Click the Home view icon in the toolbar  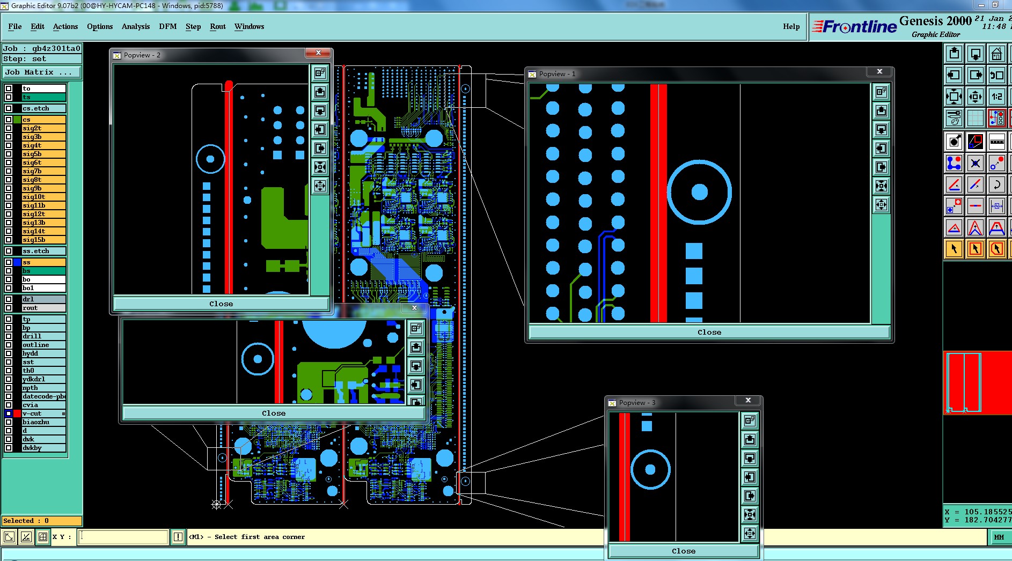[x=996, y=54]
